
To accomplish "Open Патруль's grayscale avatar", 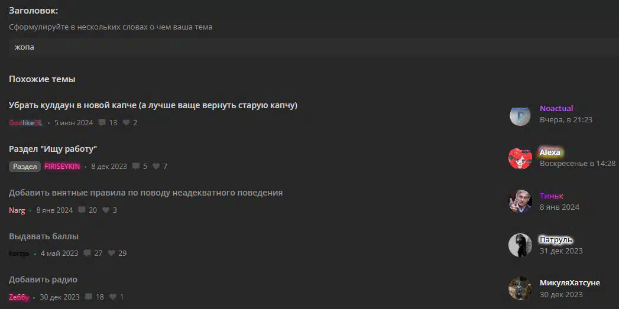I will point(520,245).
